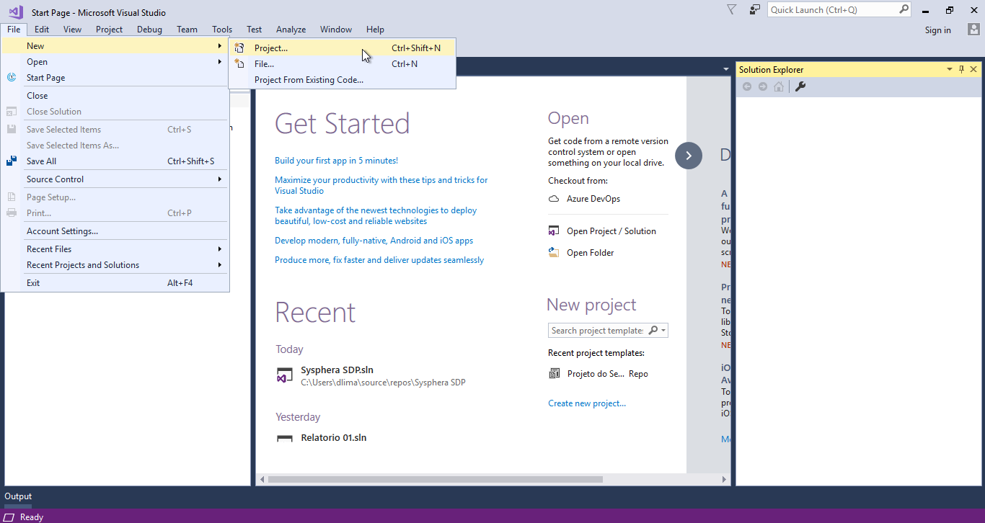Click the Start Page horizontal scrollbar thumb
985x523 pixels.
[435, 479]
